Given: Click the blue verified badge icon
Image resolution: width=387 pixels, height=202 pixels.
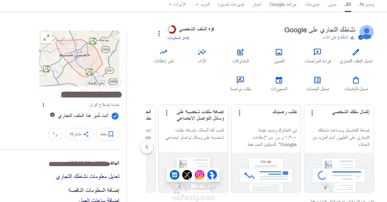Looking at the screenshot, I should coord(115,116).
